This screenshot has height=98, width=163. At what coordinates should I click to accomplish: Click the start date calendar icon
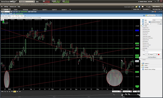(120, 91)
